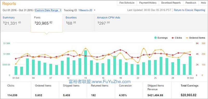Click the earnings bar for 01 Oct
The width and height of the screenshot is (208, 99).
16,71
